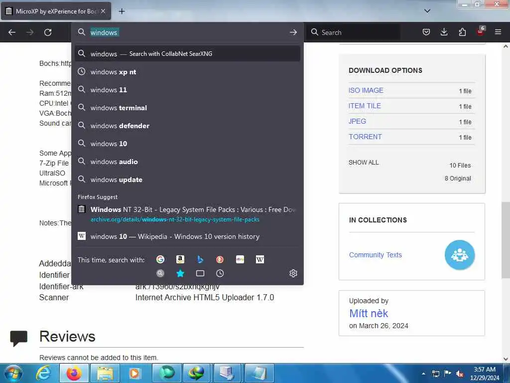Click scrollbar down arrow

coord(506,359)
